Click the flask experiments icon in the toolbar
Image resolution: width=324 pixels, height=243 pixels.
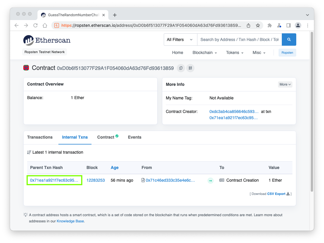(279, 25)
